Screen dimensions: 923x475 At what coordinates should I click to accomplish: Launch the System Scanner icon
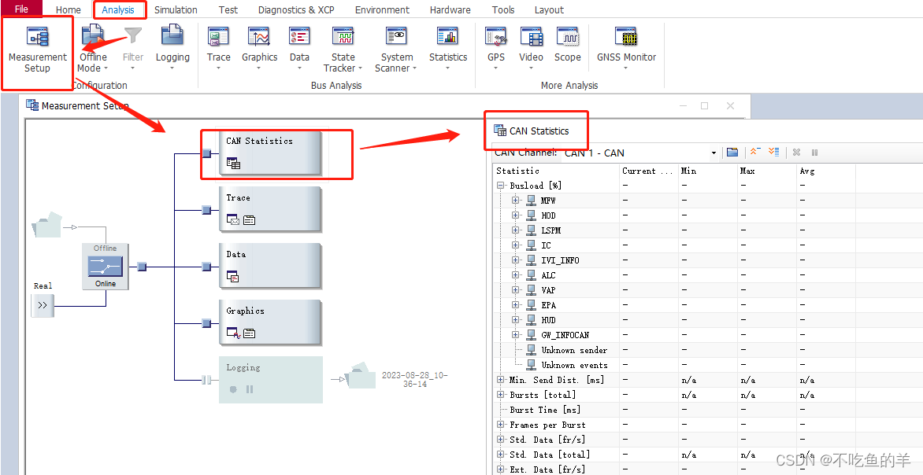(x=397, y=36)
